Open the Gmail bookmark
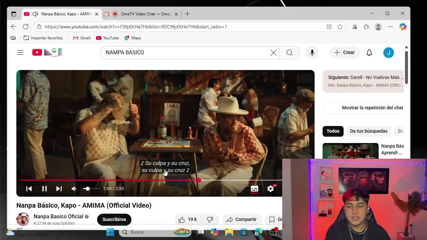 click(82, 38)
